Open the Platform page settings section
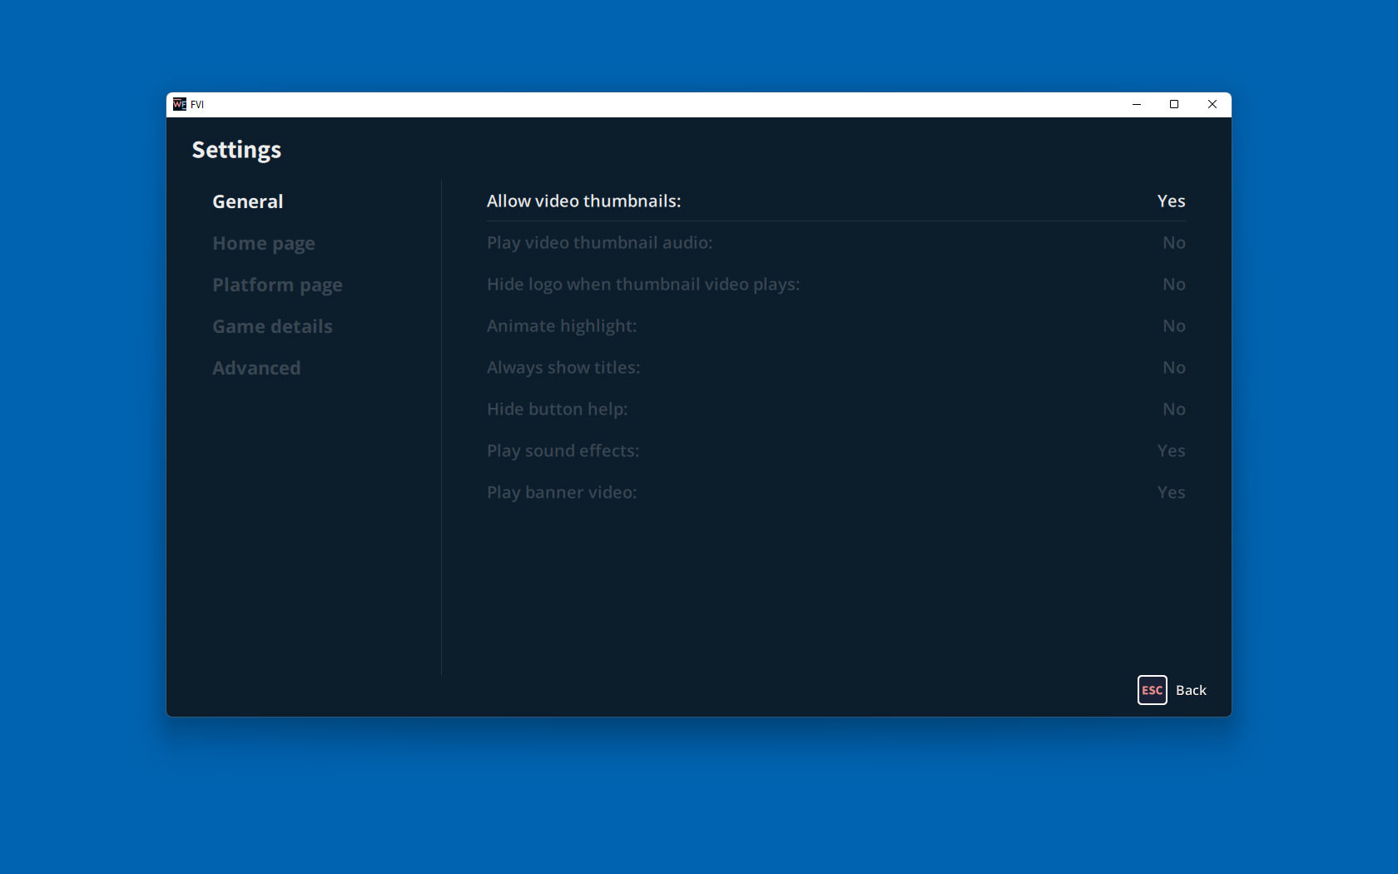Screen dimensions: 1398x874 point(277,284)
